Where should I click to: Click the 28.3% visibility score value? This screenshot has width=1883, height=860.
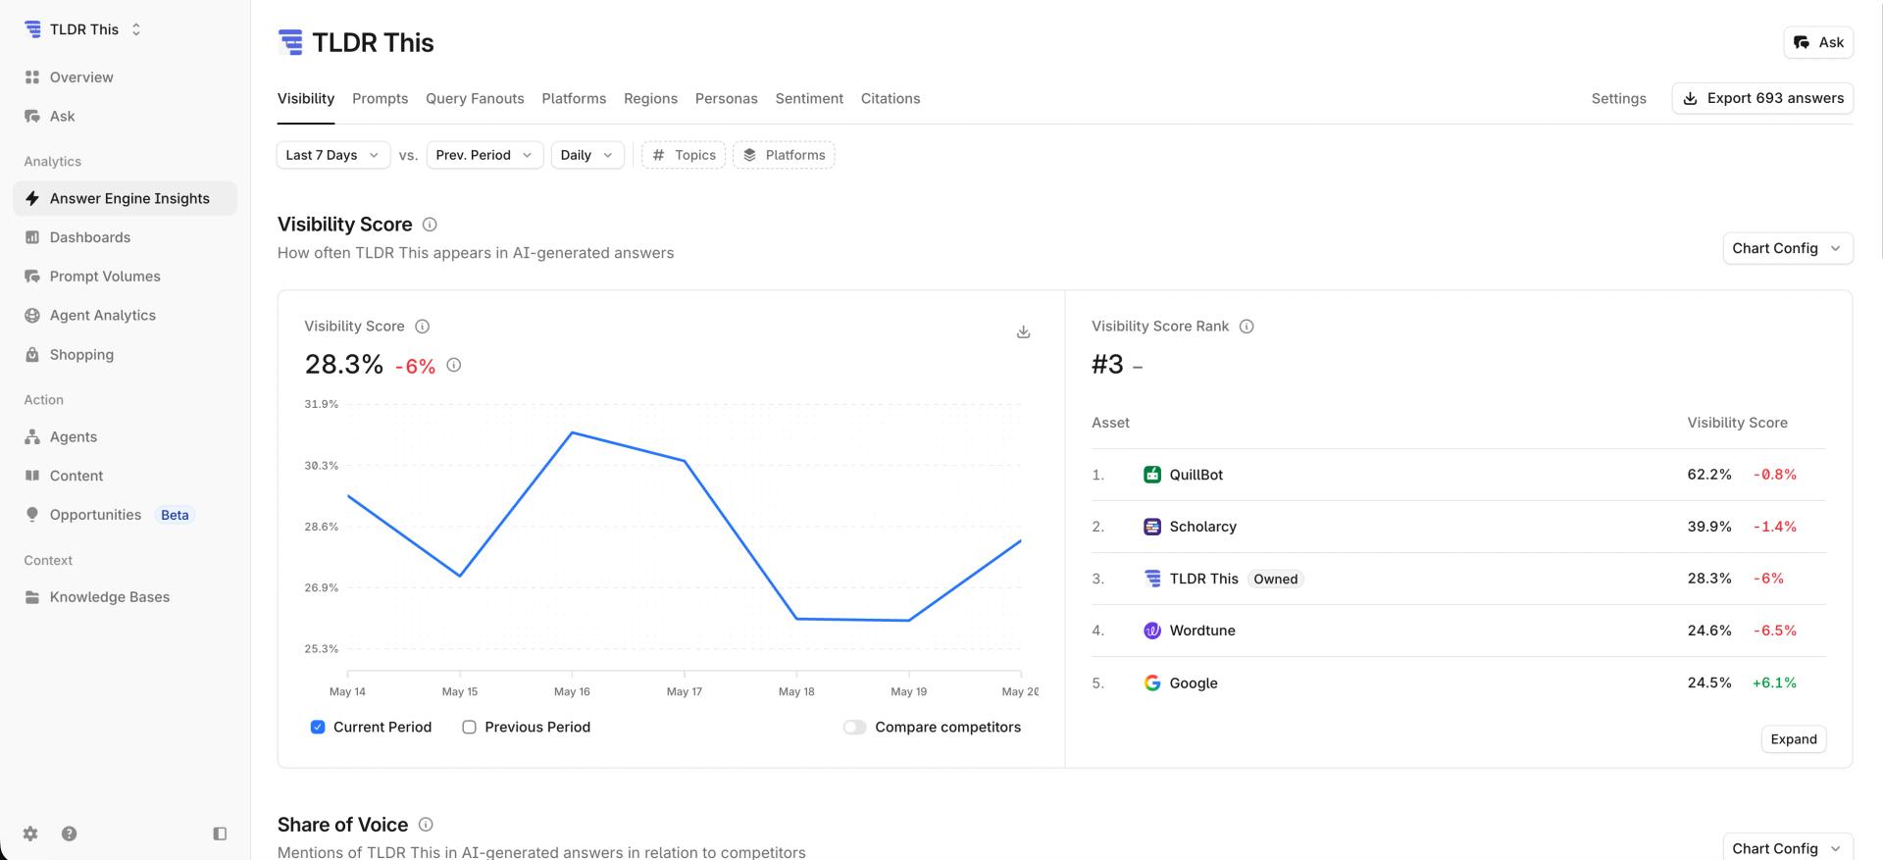pos(344,365)
